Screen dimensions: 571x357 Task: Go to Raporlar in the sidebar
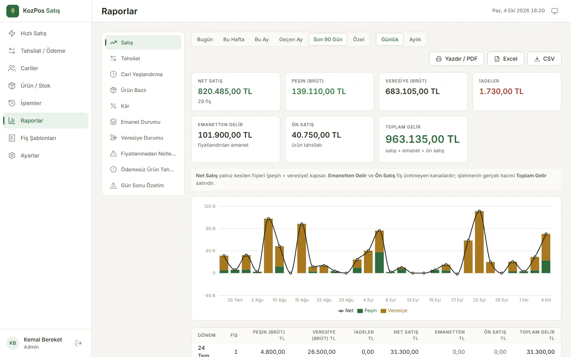pyautogui.click(x=46, y=121)
